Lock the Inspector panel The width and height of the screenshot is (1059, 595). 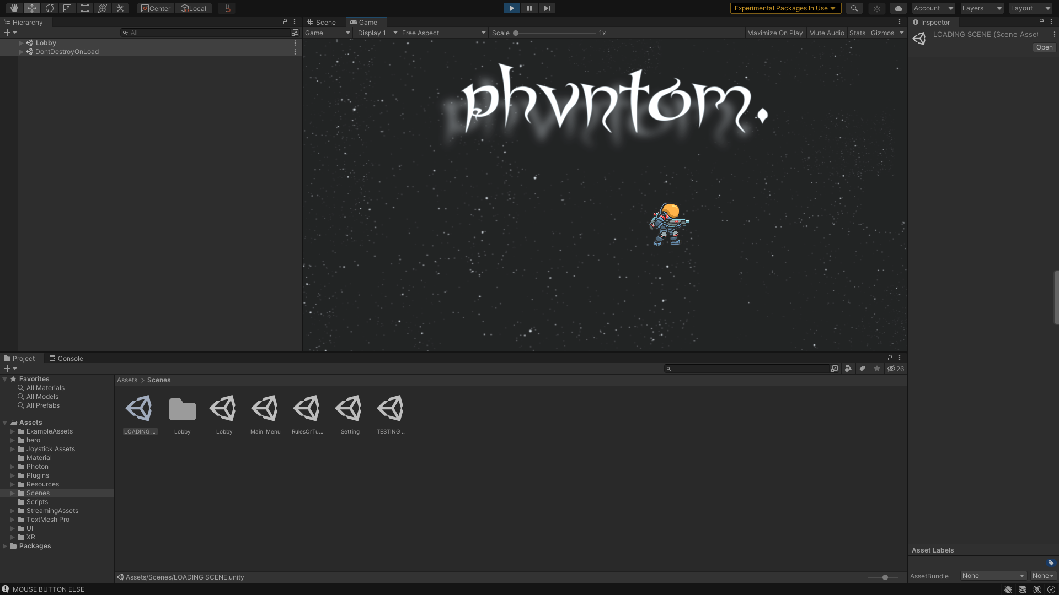pyautogui.click(x=1042, y=22)
